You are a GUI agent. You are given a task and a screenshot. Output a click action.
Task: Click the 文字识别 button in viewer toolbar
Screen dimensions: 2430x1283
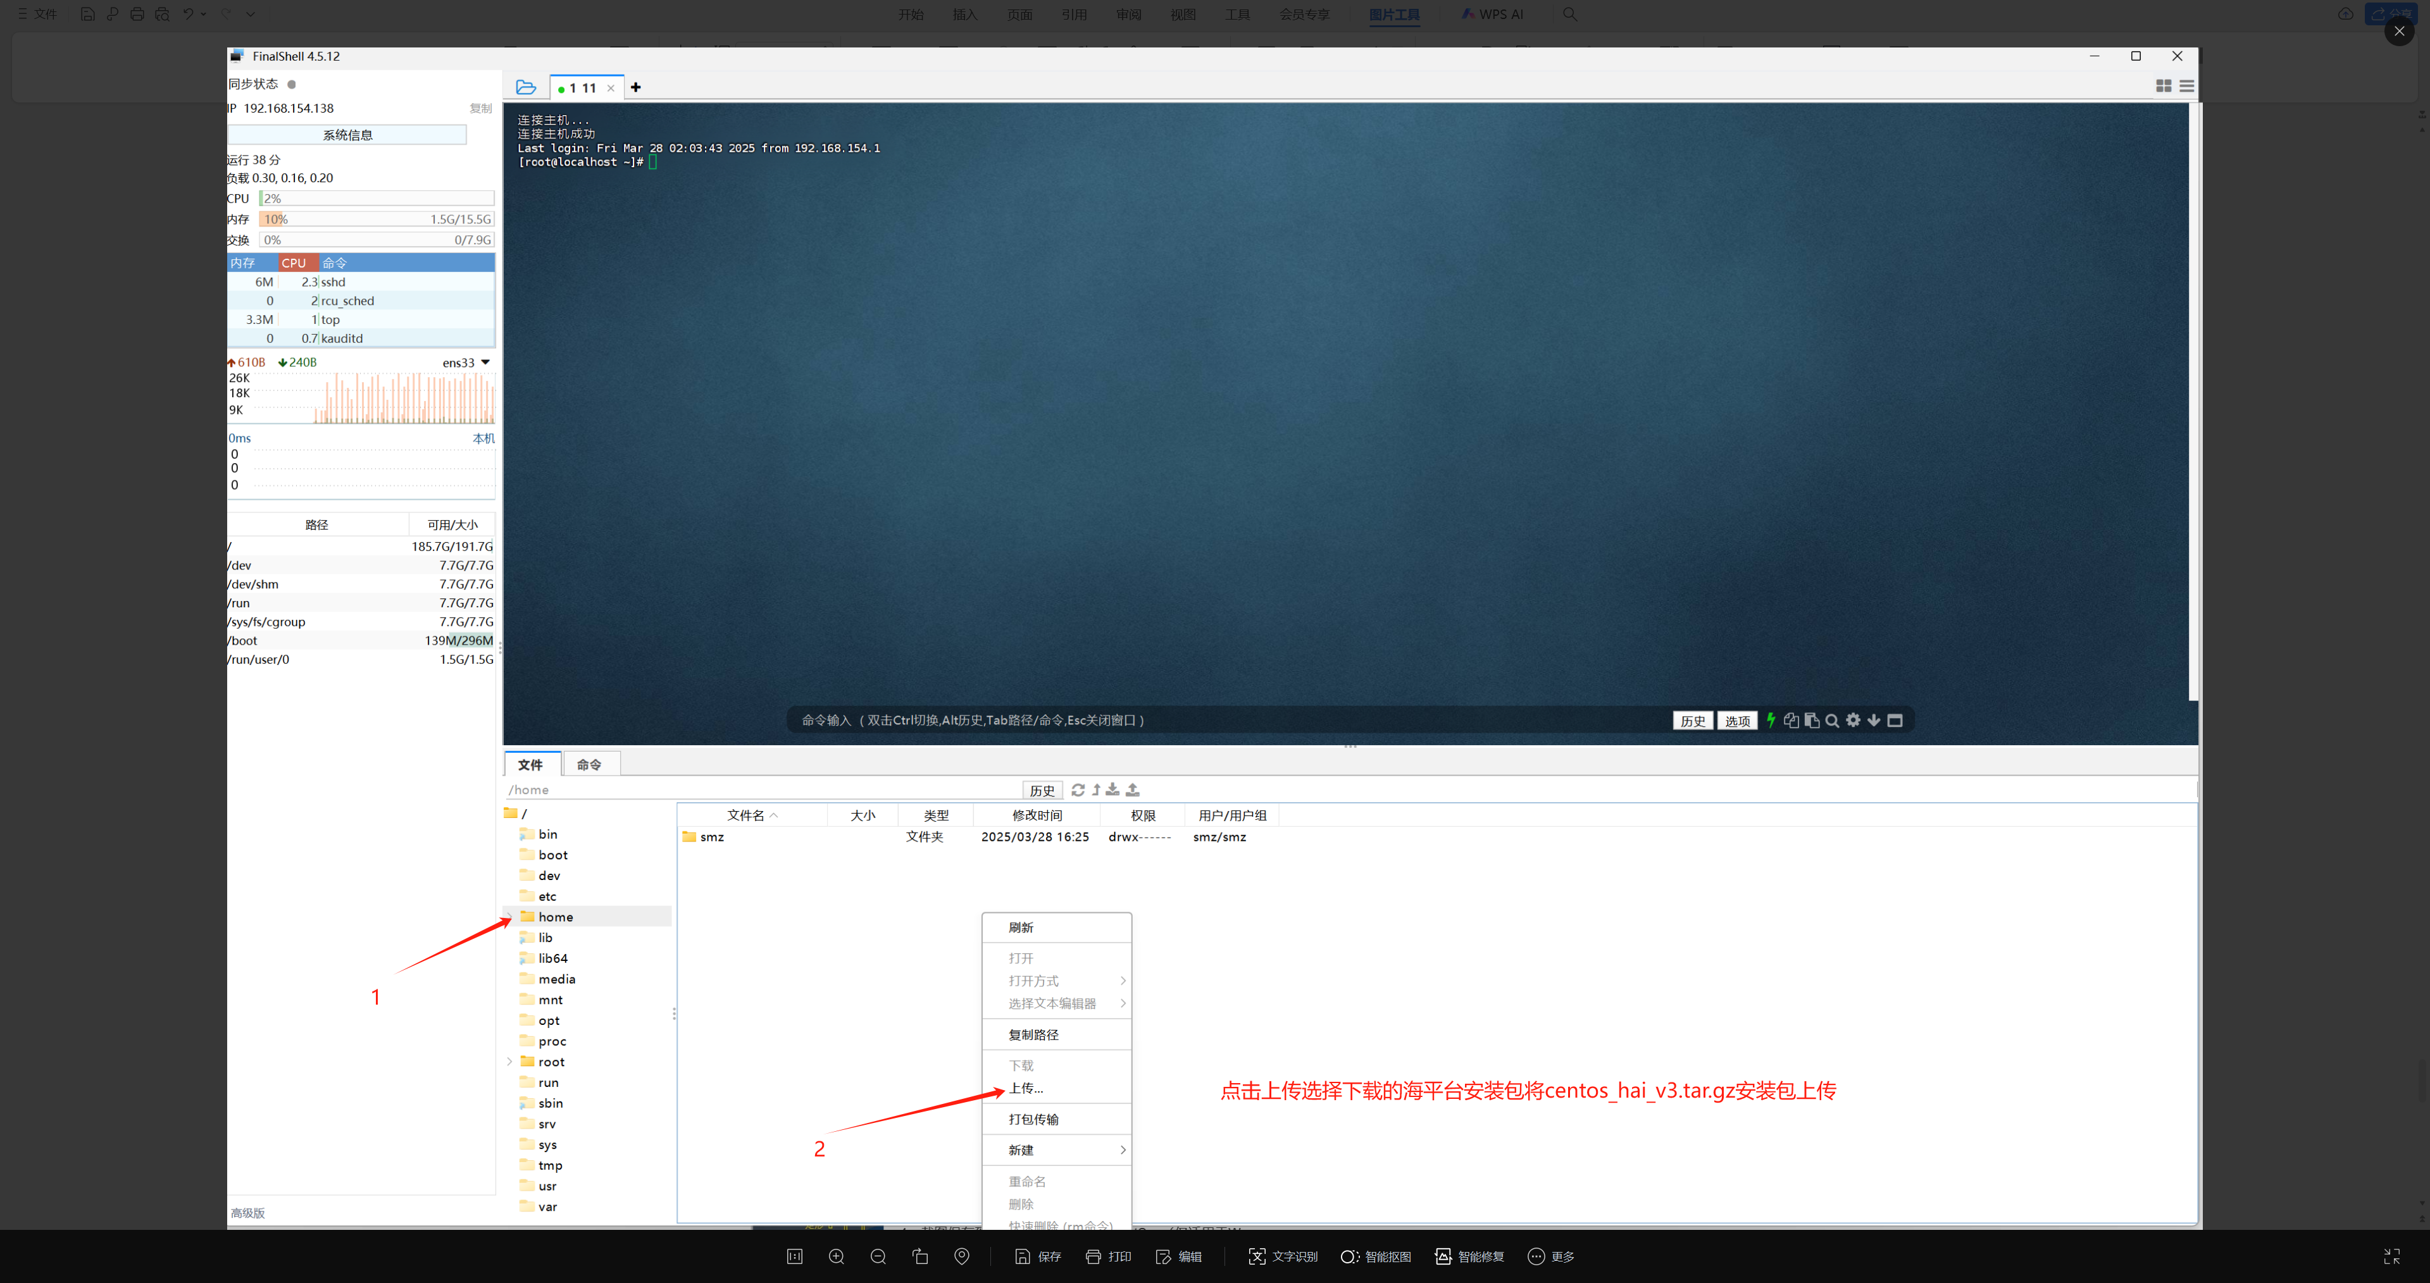coord(1283,1256)
